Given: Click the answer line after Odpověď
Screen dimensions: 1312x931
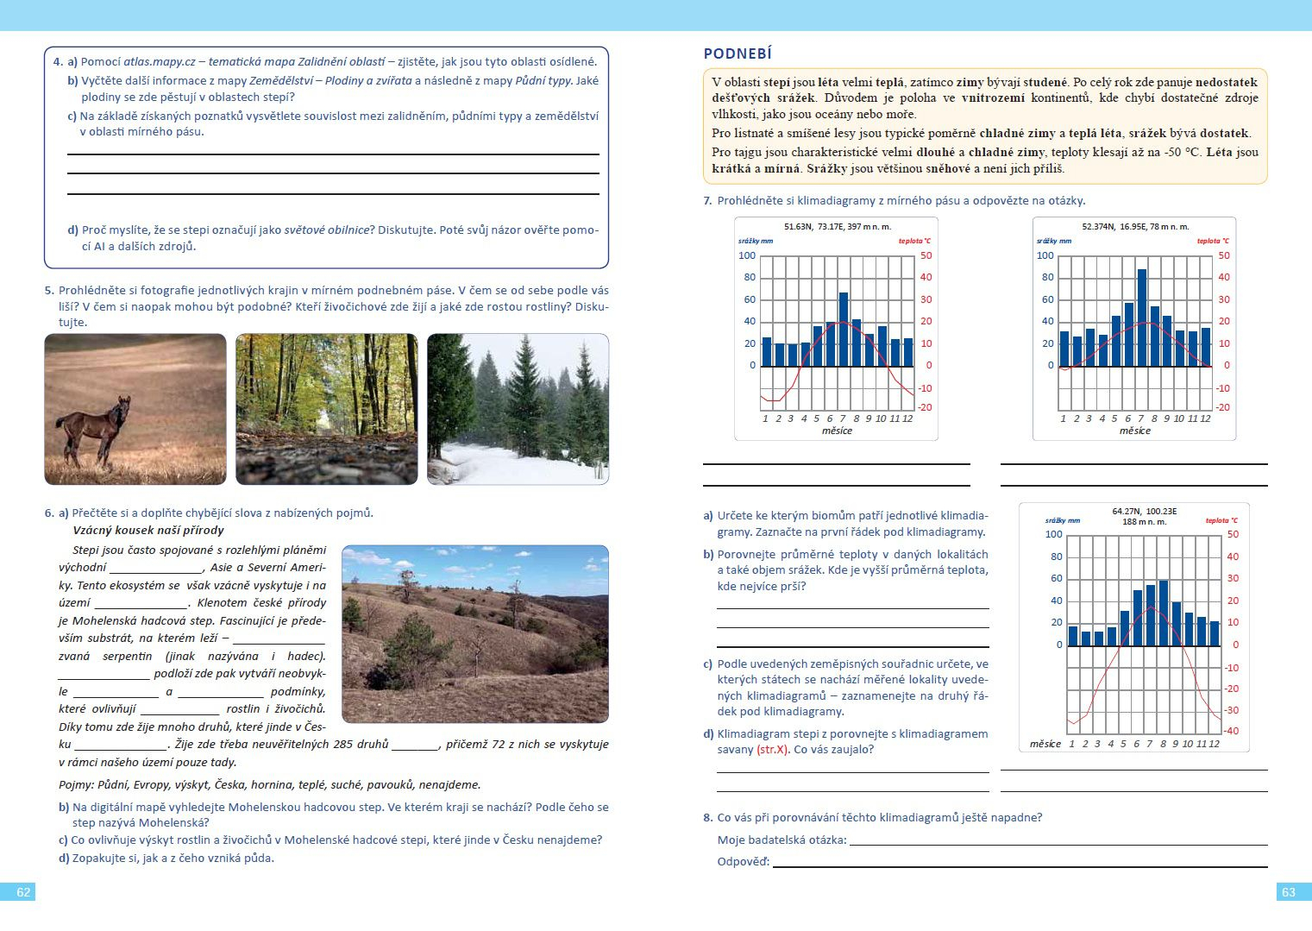Looking at the screenshot, I should coord(1020,864).
